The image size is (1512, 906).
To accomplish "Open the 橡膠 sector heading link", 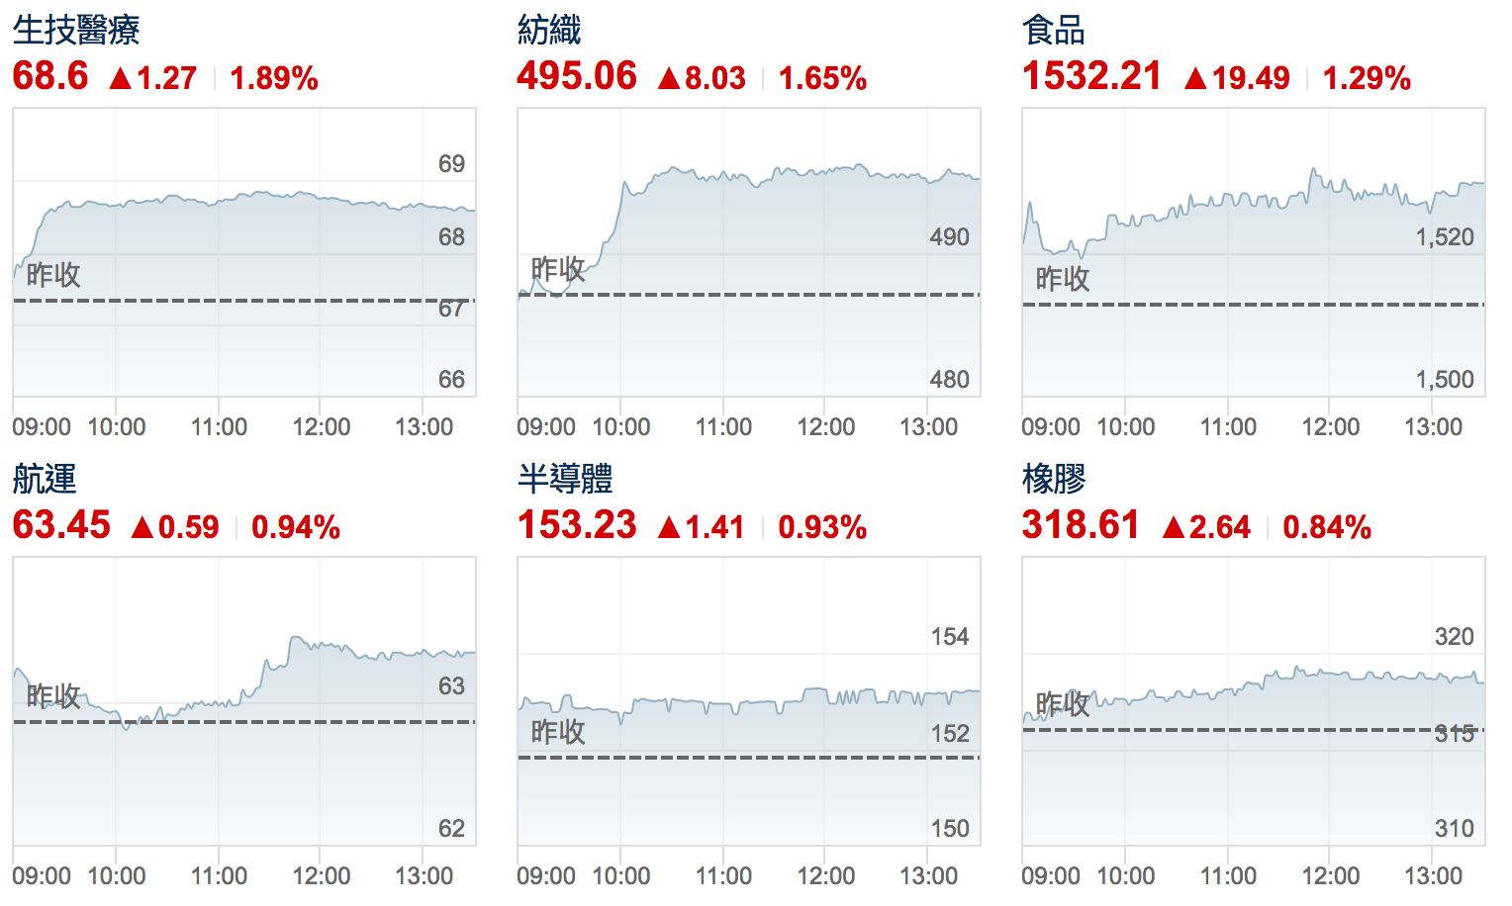I will point(1054,479).
